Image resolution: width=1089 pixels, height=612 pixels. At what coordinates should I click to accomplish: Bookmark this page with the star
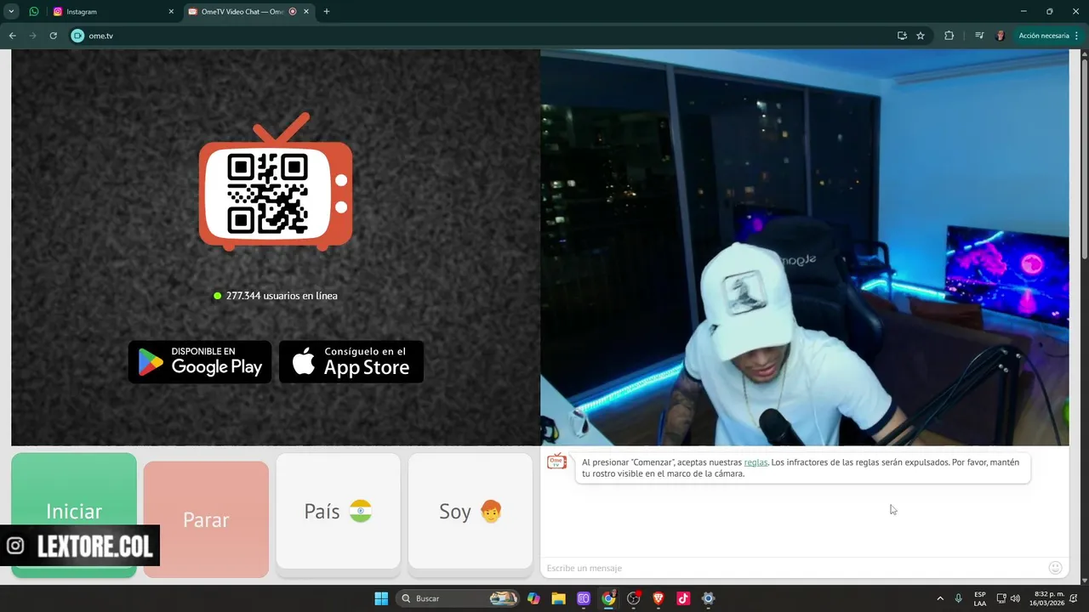[921, 36]
